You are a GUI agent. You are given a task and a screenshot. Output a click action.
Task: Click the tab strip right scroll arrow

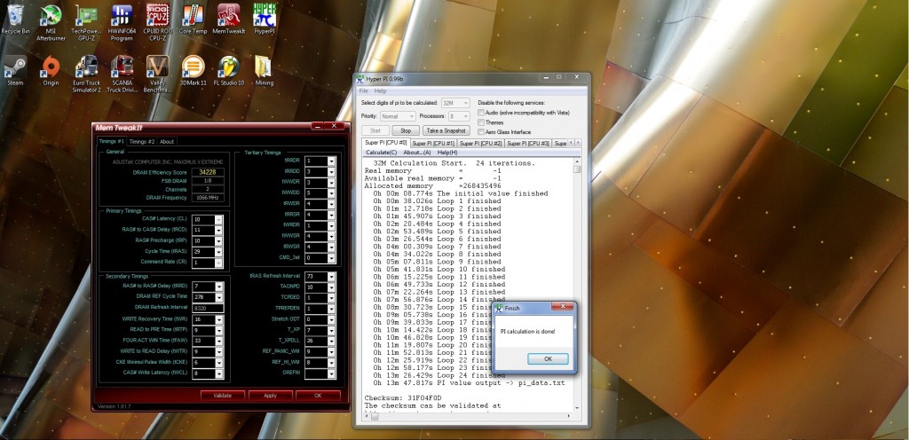point(577,143)
